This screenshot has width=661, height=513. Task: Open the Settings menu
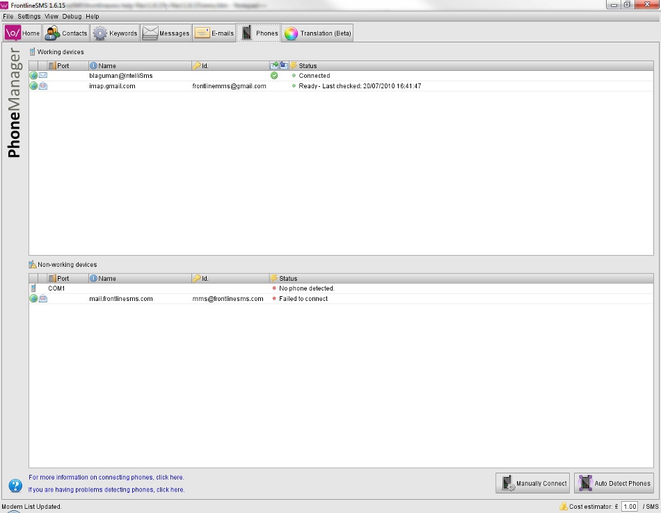tap(29, 17)
